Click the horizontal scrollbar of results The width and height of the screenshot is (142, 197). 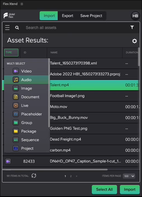[x=55, y=169]
